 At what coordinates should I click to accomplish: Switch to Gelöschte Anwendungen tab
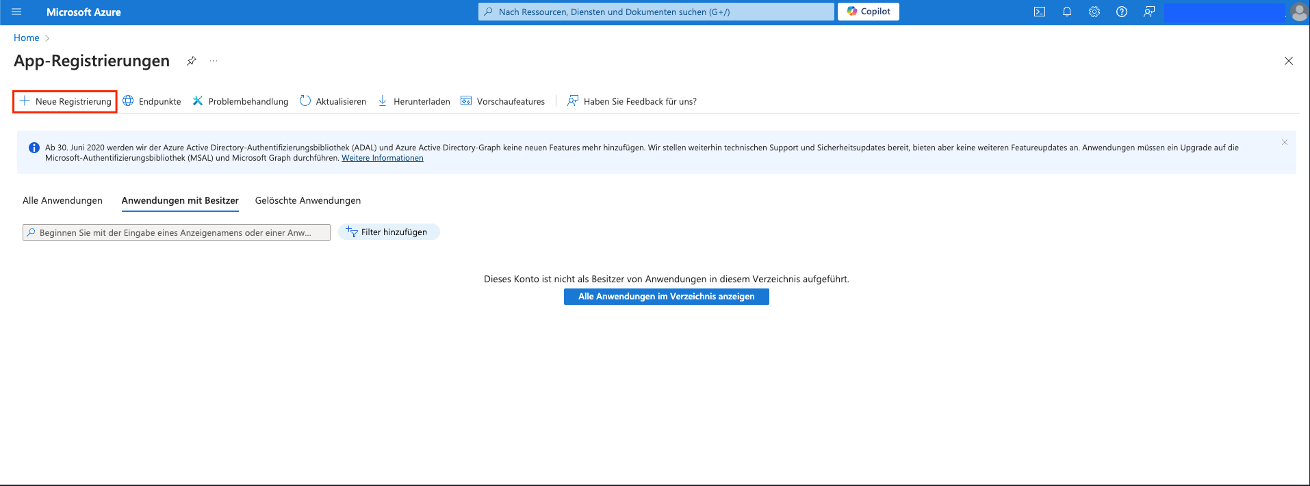pyautogui.click(x=307, y=200)
